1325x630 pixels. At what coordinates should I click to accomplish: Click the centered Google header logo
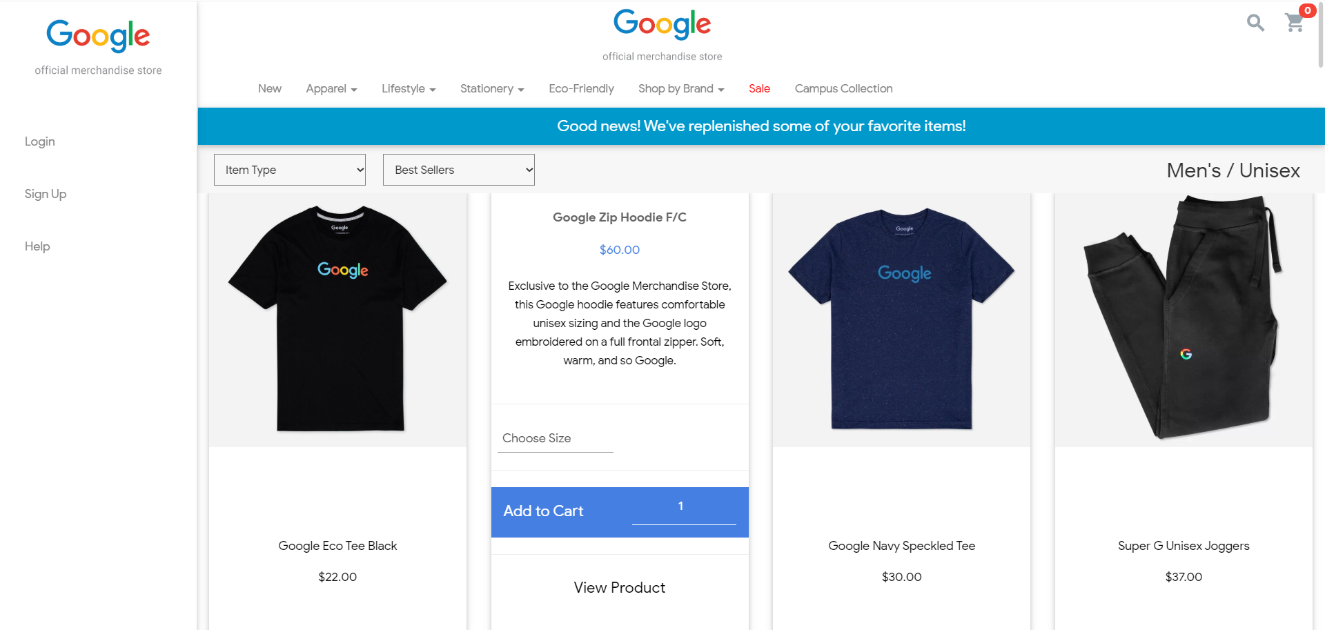(662, 24)
